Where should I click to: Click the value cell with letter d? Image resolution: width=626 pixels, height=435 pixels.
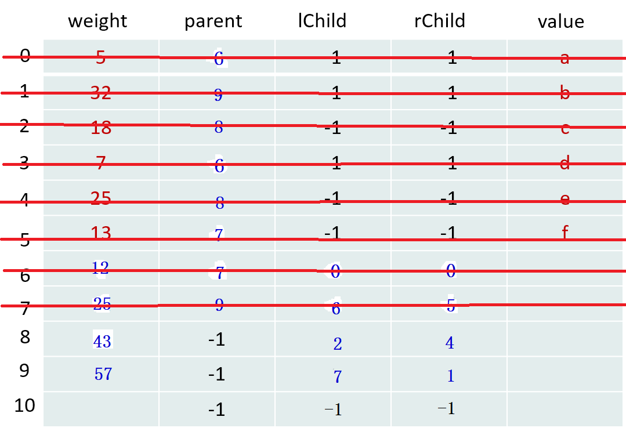click(x=565, y=164)
